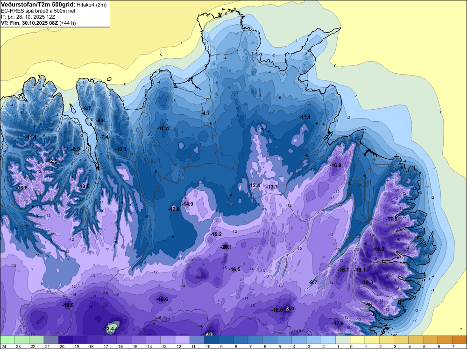This screenshot has width=467, height=349.
Task: Click the temperature value -8.9
Action: [76, 149]
